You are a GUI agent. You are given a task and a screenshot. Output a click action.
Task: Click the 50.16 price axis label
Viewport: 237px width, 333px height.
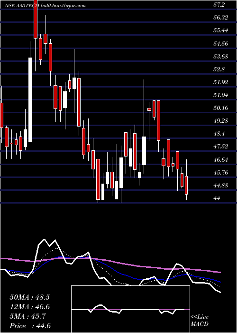tap(221, 108)
